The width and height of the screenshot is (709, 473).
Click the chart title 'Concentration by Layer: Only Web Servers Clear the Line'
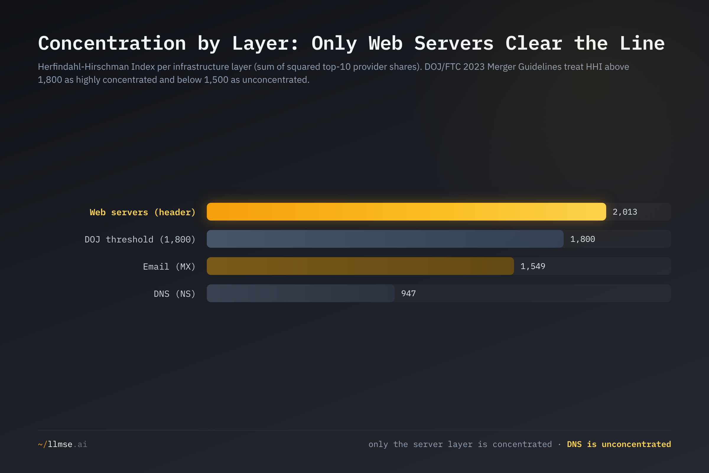(x=352, y=43)
